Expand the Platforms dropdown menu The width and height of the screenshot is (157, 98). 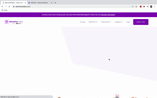93,22
